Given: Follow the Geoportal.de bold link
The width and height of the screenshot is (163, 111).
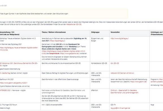Looking at the screenshot, I should click(x=54, y=54).
